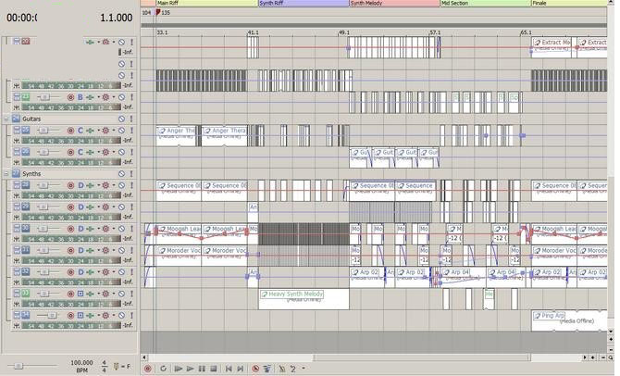
Task: Click the pencil draw tool icon in transport bar
Action: pyautogui.click(x=282, y=369)
